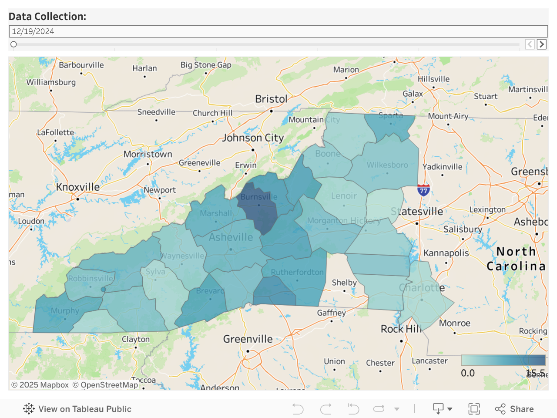The image size is (557, 418).
Task: Open the OpenStreetMap attribution link
Action: click(x=105, y=385)
